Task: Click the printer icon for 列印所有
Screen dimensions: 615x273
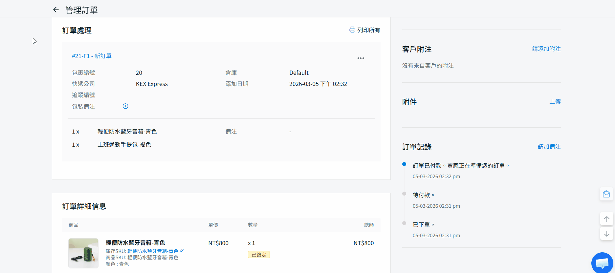Action: [x=352, y=30]
